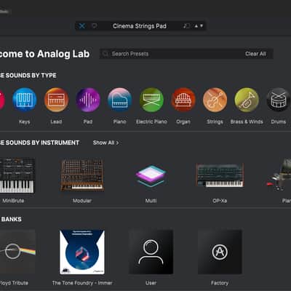
Task: Select the Pad sound type icon
Action: (x=88, y=100)
